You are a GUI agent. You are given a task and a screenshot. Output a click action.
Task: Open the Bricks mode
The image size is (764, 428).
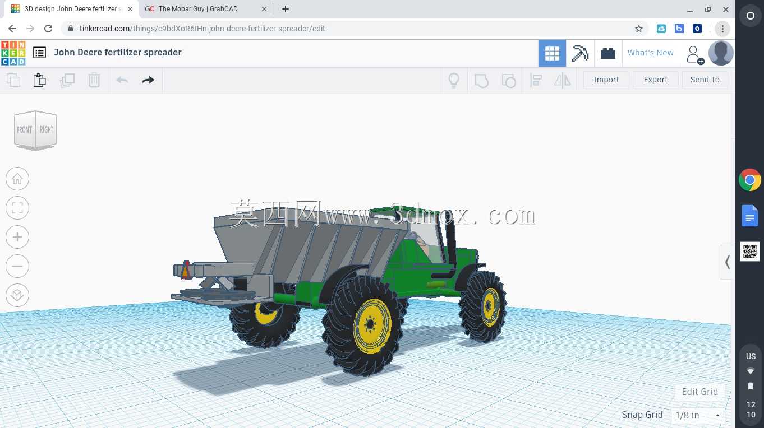(608, 53)
